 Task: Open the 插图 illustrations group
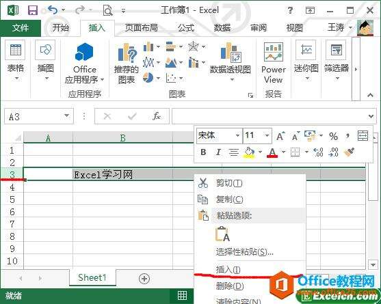tap(45, 61)
